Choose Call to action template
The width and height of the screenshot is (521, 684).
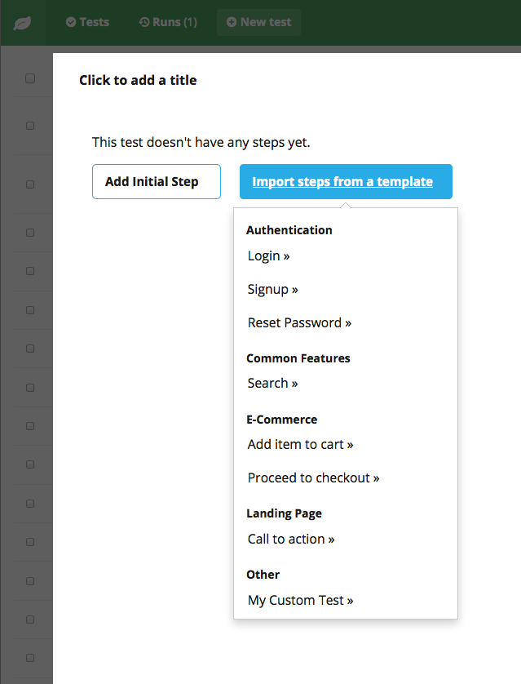(291, 540)
